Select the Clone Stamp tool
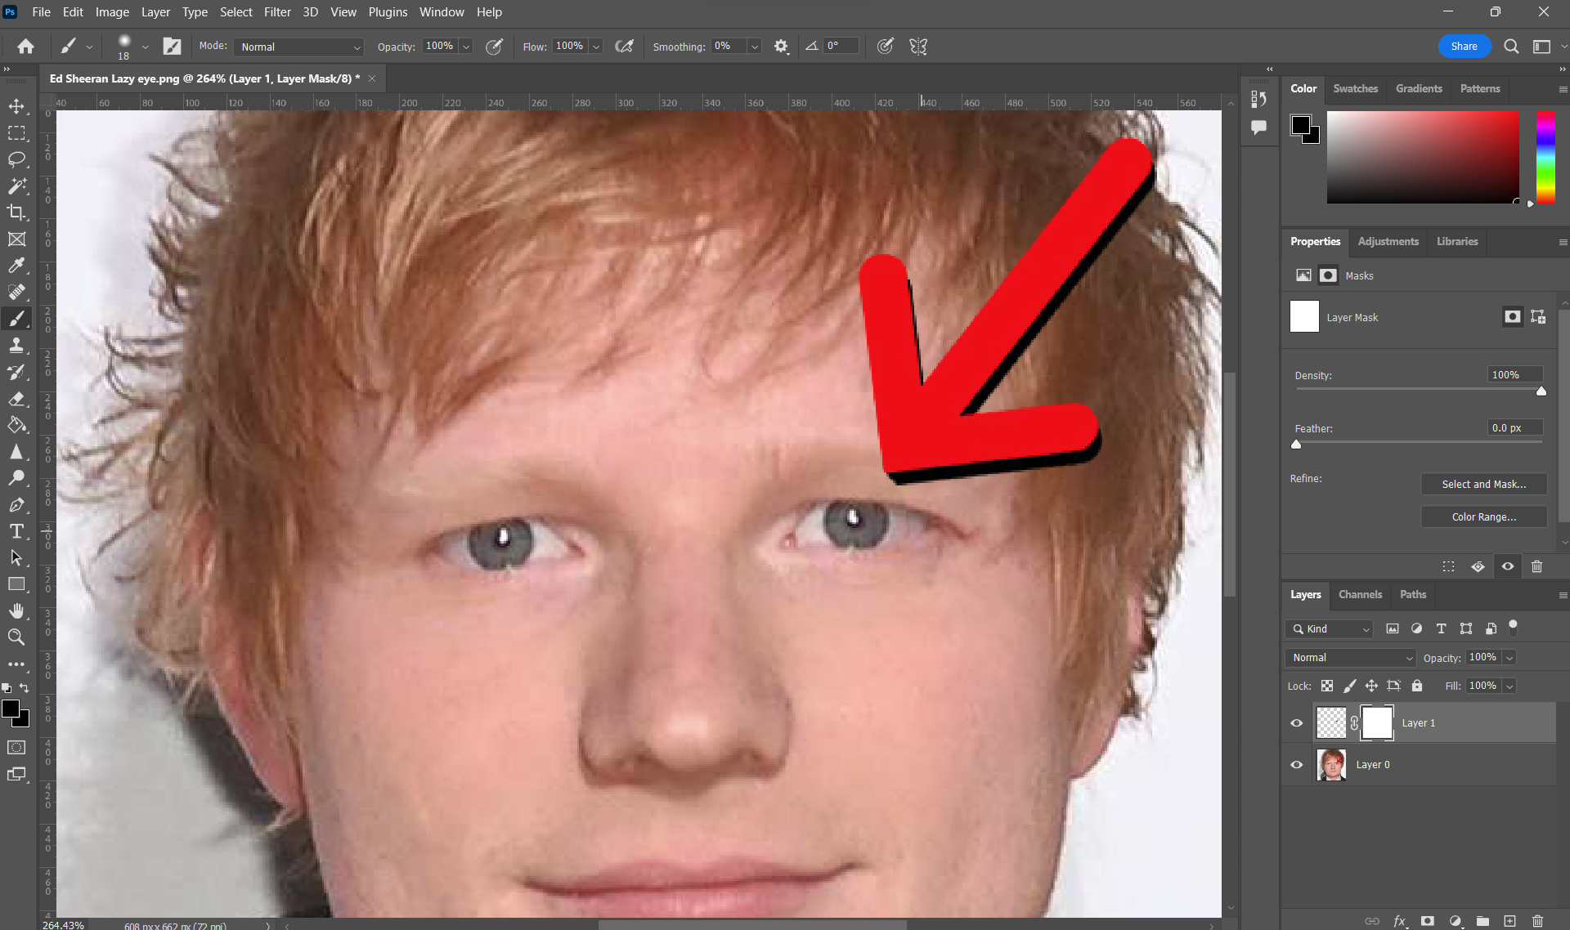This screenshot has width=1570, height=930. [16, 346]
